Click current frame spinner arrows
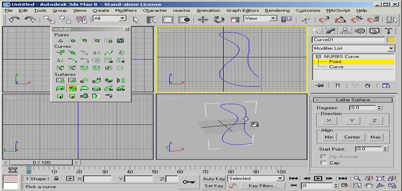This screenshot has width=402, height=191. (x=336, y=186)
